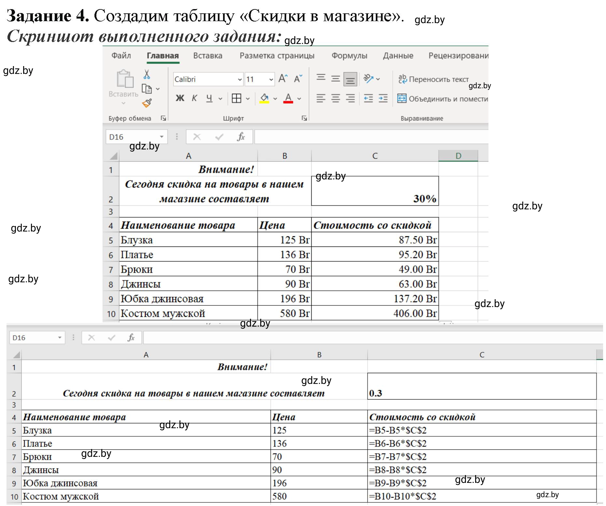
Task: Select the Format Painter brush icon
Action: click(x=147, y=103)
